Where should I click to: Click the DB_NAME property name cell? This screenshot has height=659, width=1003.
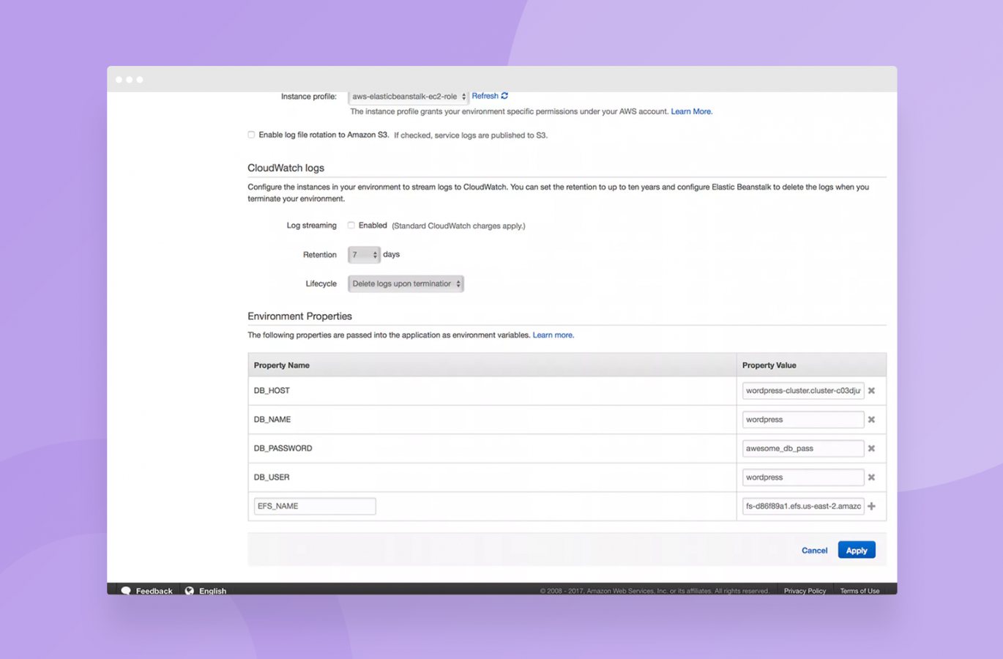coord(492,420)
